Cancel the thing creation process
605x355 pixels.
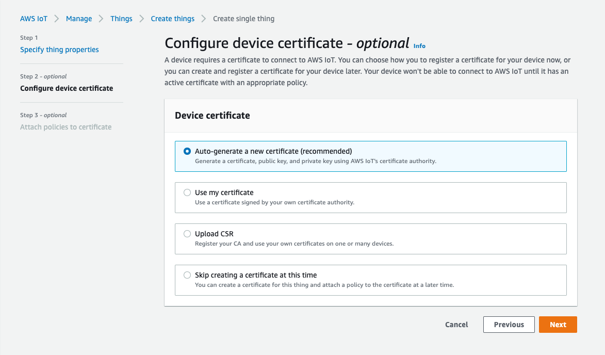coord(456,325)
